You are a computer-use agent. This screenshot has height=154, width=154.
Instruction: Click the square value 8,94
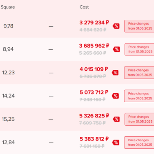[8, 49]
